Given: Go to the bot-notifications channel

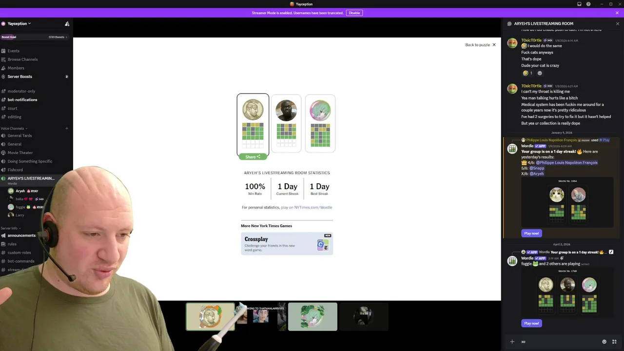Looking at the screenshot, I should point(22,99).
